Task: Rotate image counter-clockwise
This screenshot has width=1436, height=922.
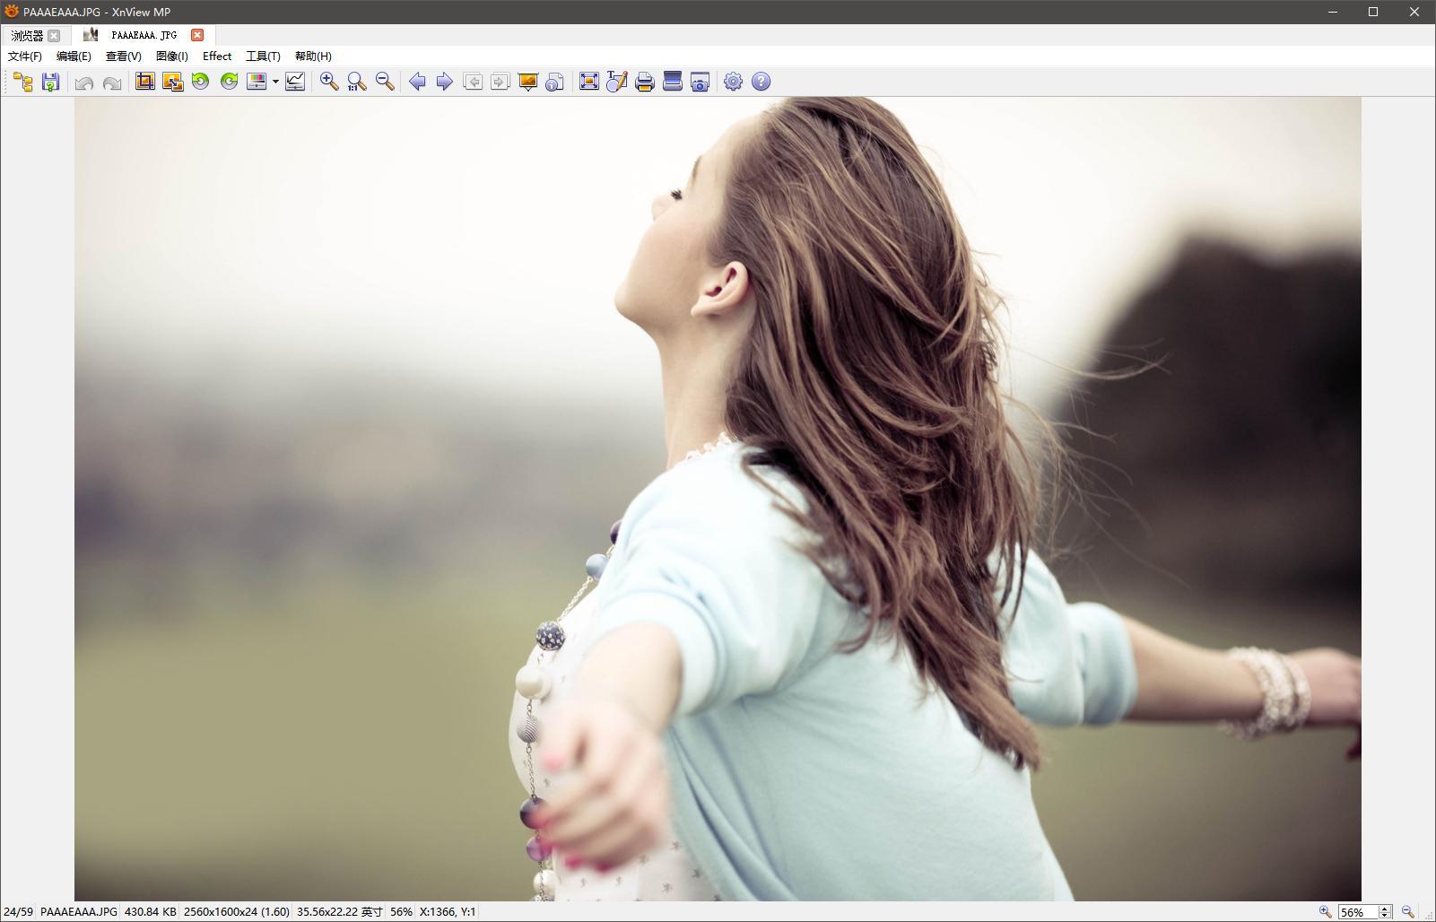Action: 201,82
